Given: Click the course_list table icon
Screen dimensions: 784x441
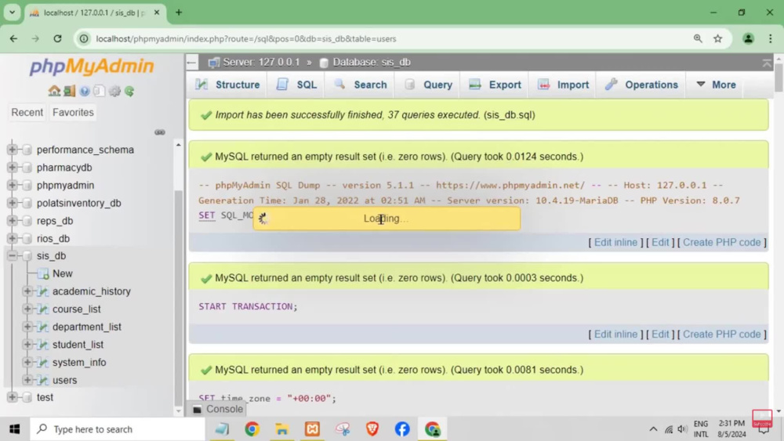Looking at the screenshot, I should pyautogui.click(x=43, y=309).
